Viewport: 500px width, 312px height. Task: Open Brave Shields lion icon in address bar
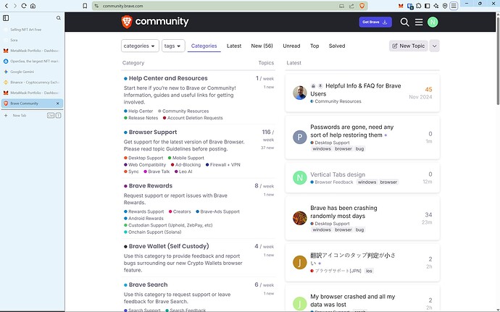pyautogui.click(x=362, y=6)
